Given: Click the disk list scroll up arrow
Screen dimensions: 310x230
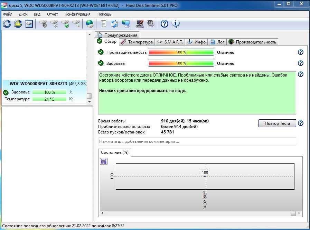Looking at the screenshot, I should coord(90,34).
